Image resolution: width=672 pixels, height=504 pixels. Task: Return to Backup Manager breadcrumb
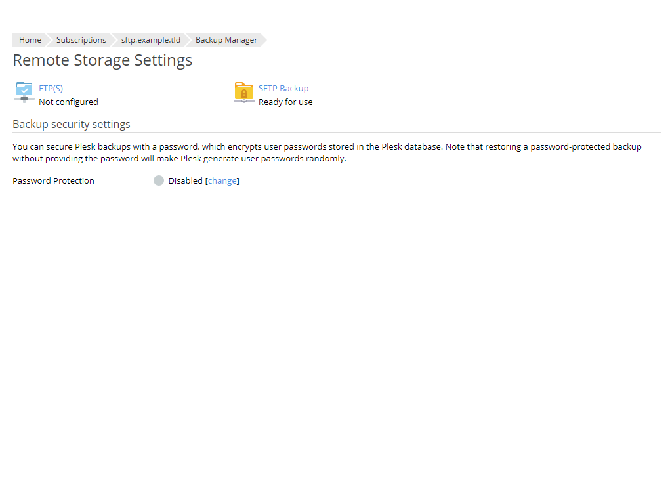(x=226, y=39)
